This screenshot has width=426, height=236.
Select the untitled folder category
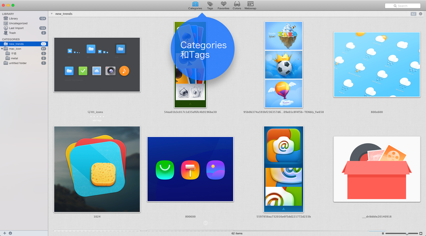24,63
